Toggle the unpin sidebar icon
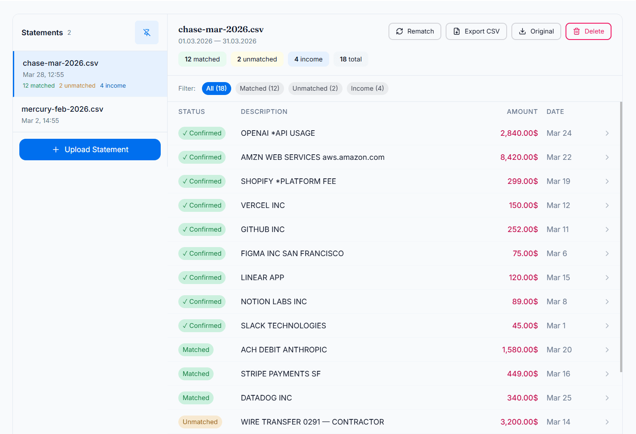This screenshot has height=434, width=636. (147, 33)
